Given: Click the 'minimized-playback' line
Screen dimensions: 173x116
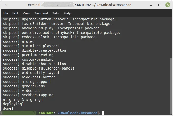Looking at the screenshot, I should [x=30, y=46].
